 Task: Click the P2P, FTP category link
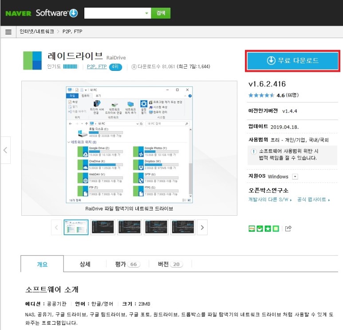click(97, 66)
